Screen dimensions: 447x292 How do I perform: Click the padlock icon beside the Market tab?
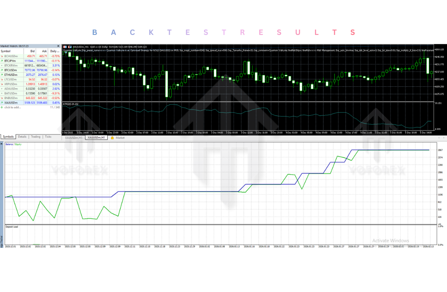coord(112,137)
